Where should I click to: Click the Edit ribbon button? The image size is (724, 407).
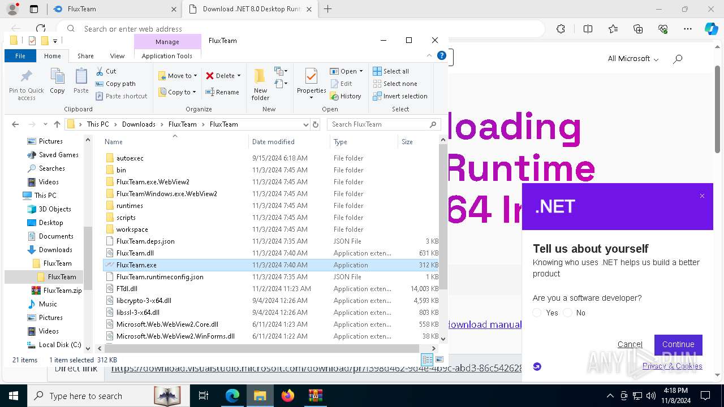(341, 84)
